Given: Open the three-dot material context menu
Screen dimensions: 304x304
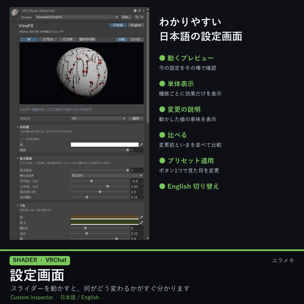Looking at the screenshot, I should [144, 11].
